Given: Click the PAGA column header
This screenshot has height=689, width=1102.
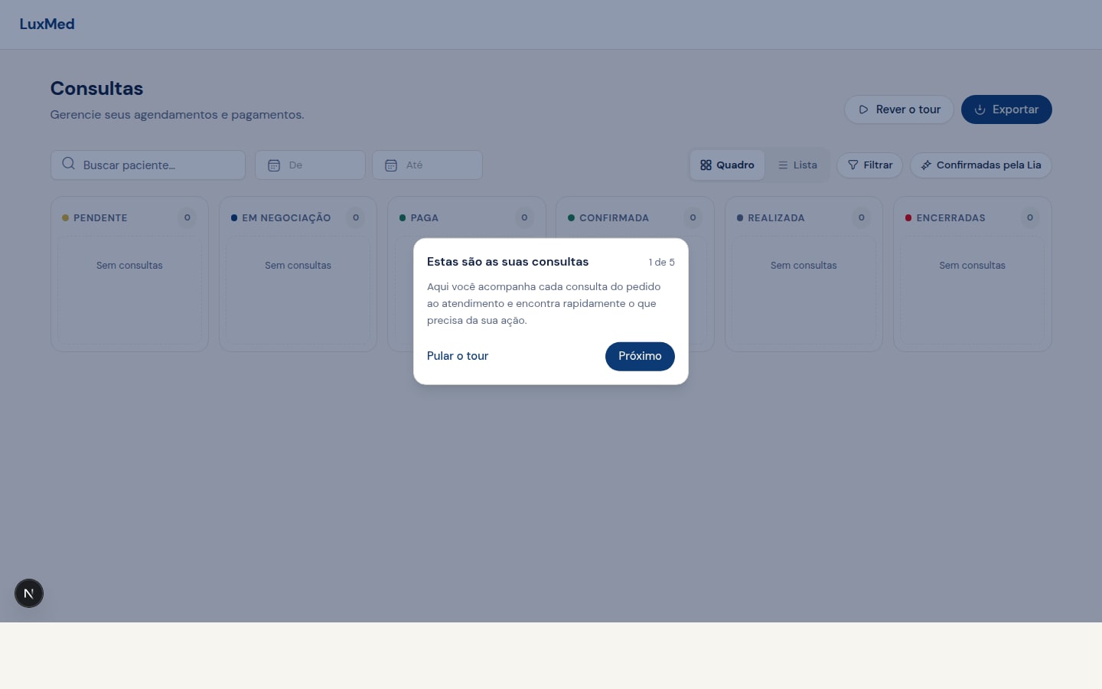Looking at the screenshot, I should (425, 218).
